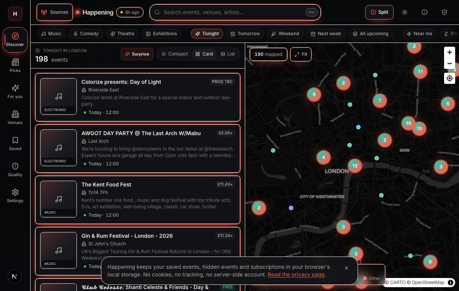Click the N avatar icon at sidebar bottom
Viewport: 459px width, 291px height.
coord(15,276)
